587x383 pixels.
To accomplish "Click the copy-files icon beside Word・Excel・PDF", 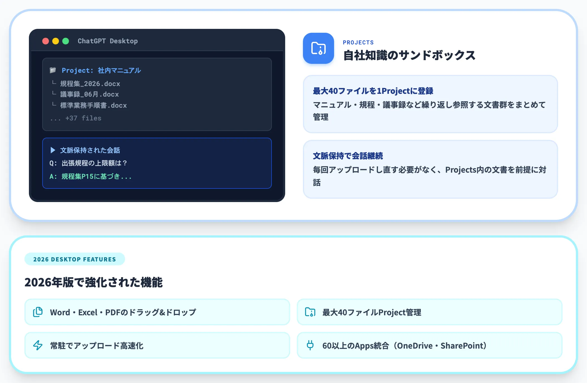I will tap(38, 312).
